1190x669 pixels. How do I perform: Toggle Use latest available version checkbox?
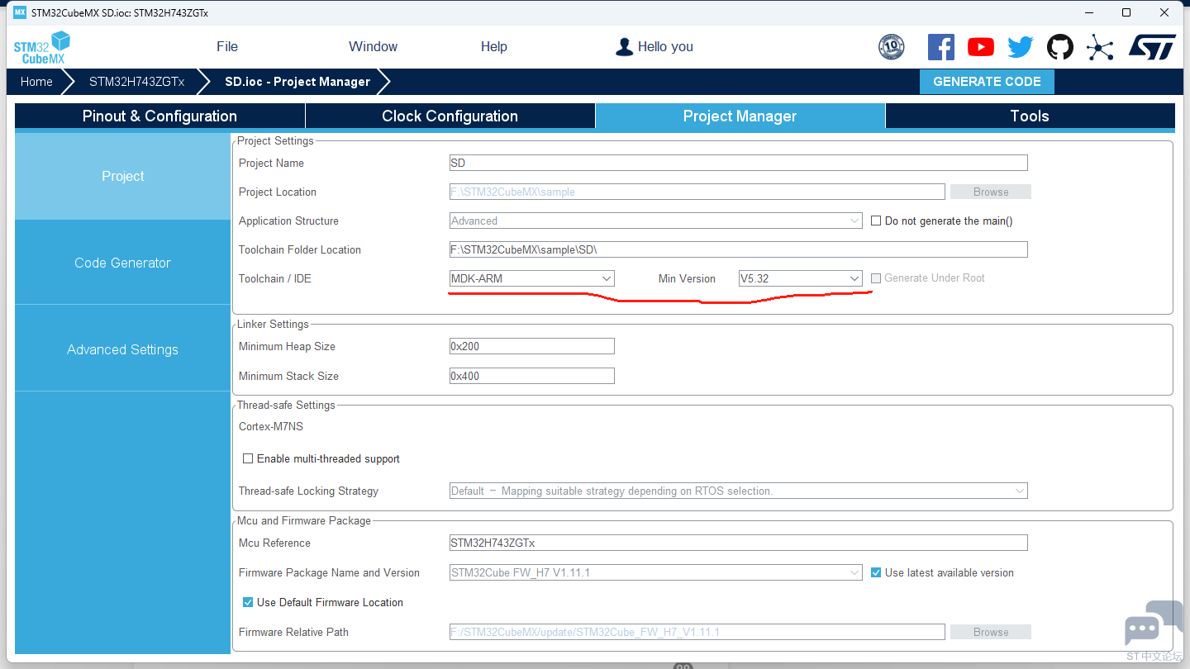877,572
